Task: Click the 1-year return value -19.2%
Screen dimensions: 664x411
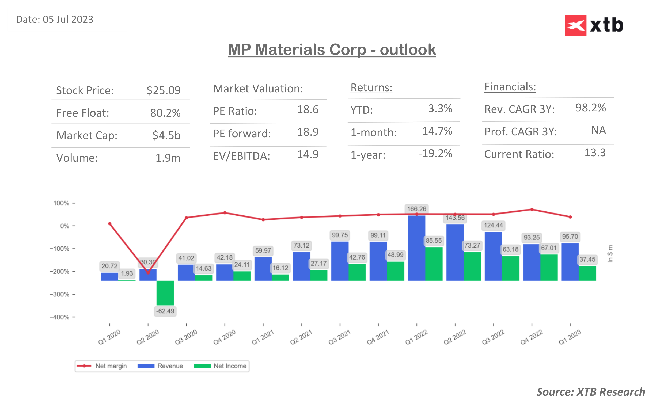Action: pos(435,153)
